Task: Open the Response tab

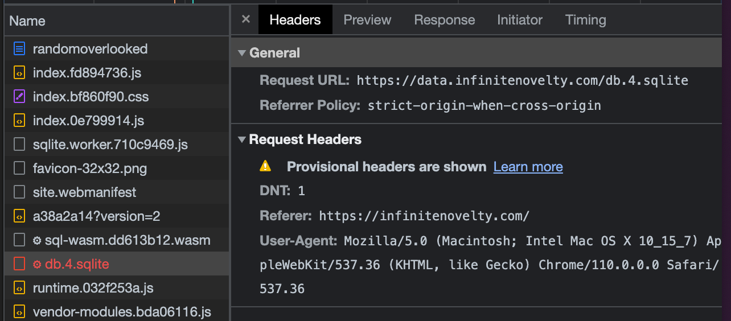Action: pyautogui.click(x=444, y=20)
